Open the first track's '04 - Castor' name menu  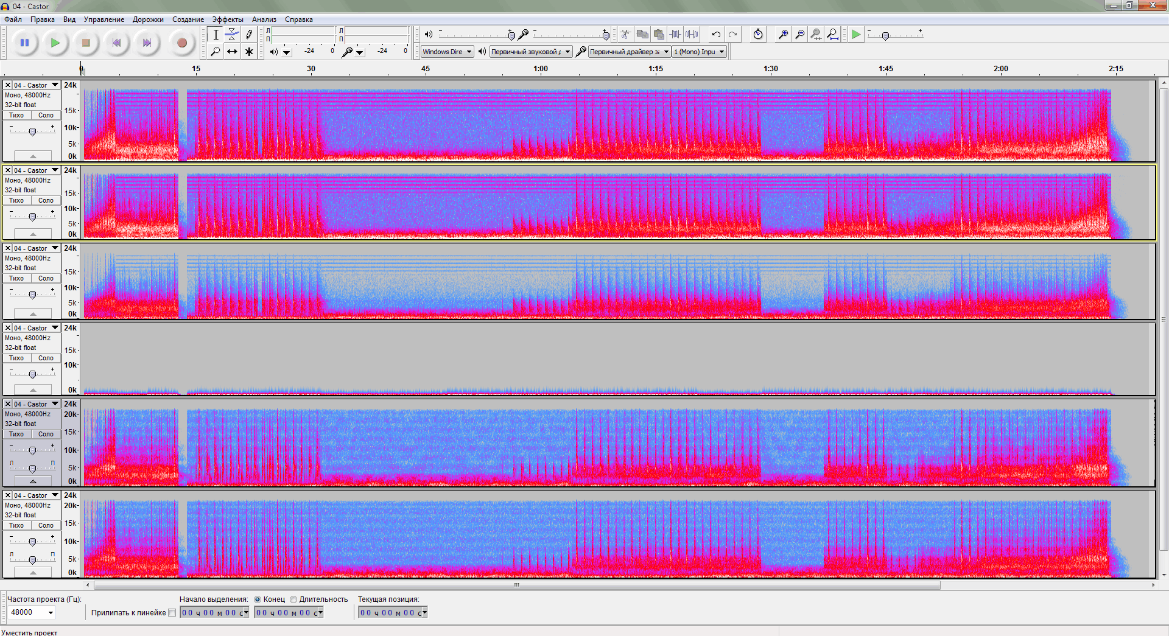pos(36,85)
